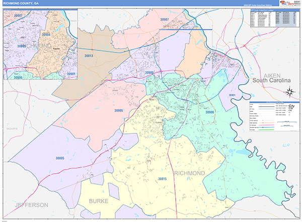The image size is (302, 222).
Task: Click the map legend box
Action: (274, 116)
